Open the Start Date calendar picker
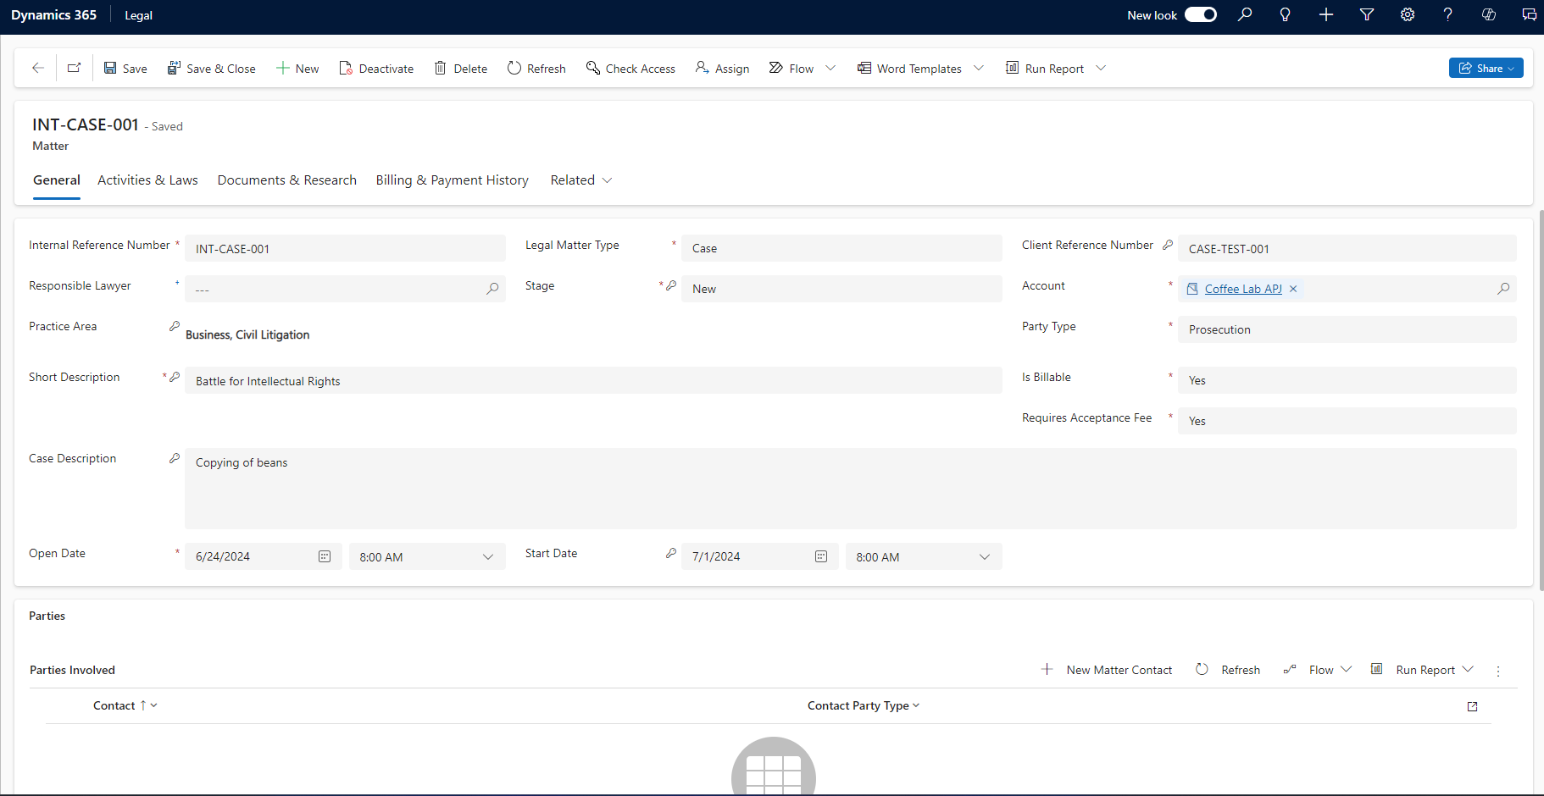Screen dimensions: 1544x796 (821, 556)
